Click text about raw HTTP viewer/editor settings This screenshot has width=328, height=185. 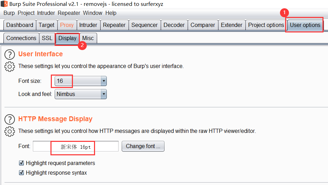click(137, 131)
